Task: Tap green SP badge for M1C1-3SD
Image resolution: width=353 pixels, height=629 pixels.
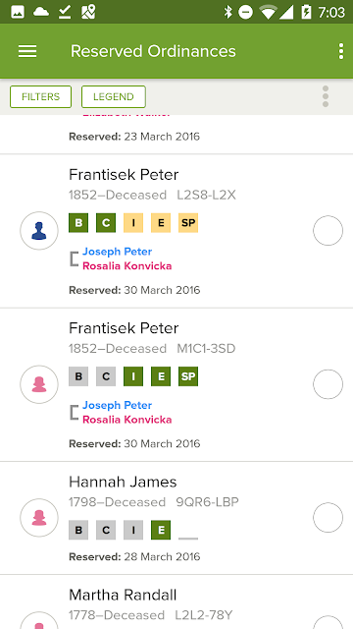Action: (188, 376)
